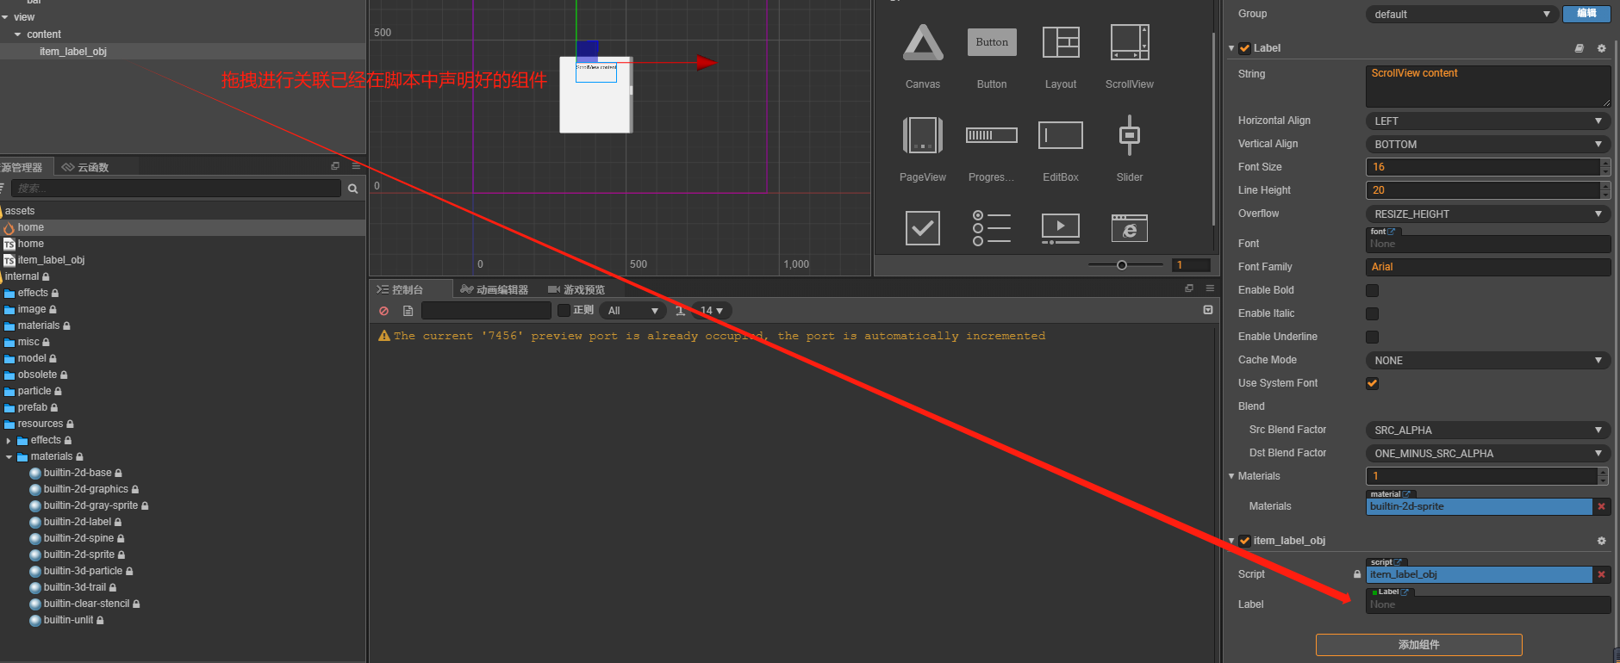The image size is (1620, 663).
Task: Open the Vertical Align dropdown
Action: pyautogui.click(x=1488, y=144)
